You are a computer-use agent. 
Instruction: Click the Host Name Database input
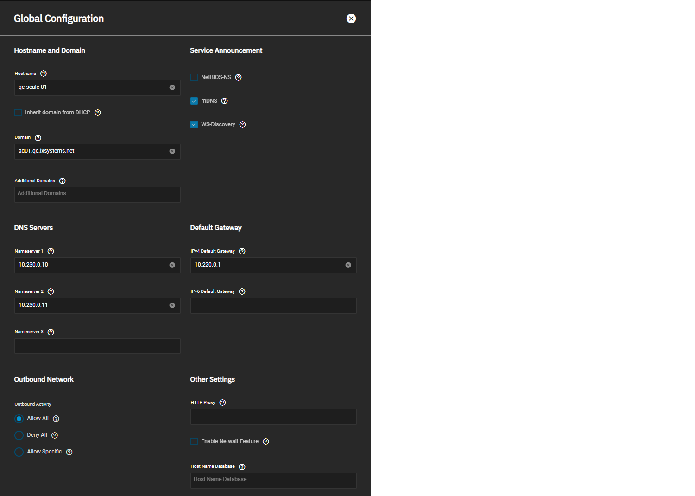tap(273, 480)
